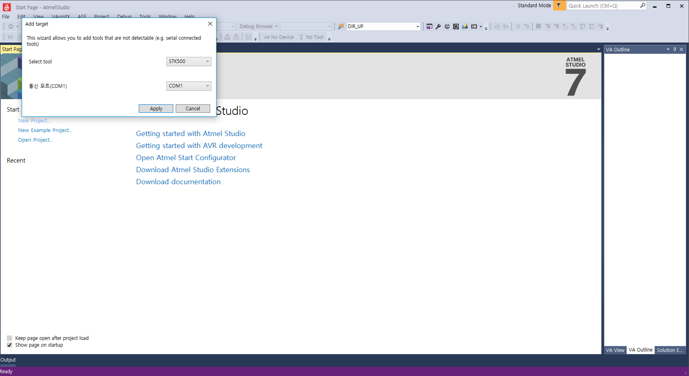Click the Next Bookmark icon

pyautogui.click(x=556, y=26)
